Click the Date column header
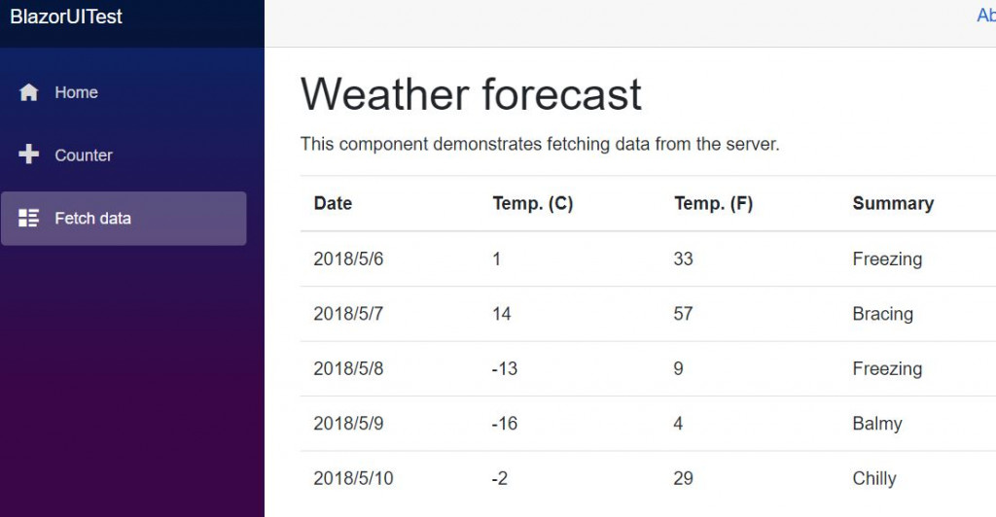The height and width of the screenshot is (517, 996). 333,203
